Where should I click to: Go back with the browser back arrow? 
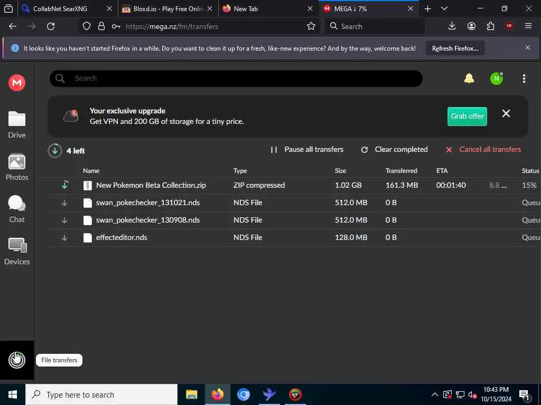click(13, 26)
